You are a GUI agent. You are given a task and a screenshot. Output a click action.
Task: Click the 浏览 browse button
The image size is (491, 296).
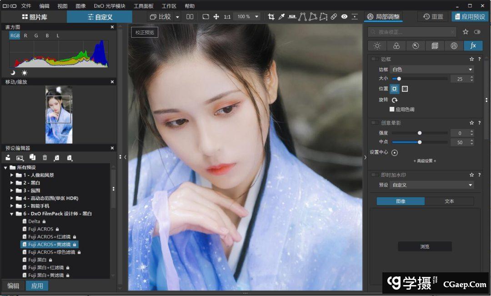click(425, 246)
